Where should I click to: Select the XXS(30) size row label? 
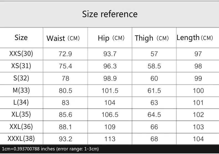click(x=21, y=54)
